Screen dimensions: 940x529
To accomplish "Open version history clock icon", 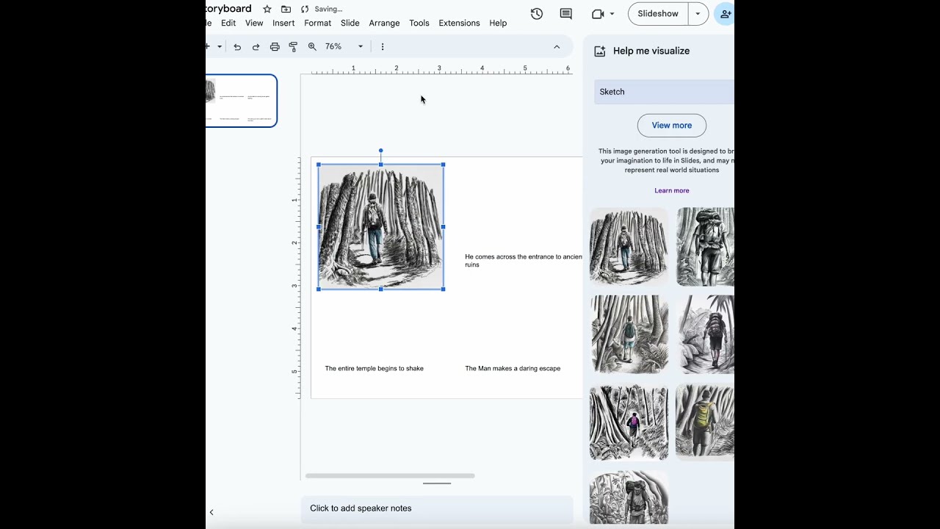I will (537, 14).
